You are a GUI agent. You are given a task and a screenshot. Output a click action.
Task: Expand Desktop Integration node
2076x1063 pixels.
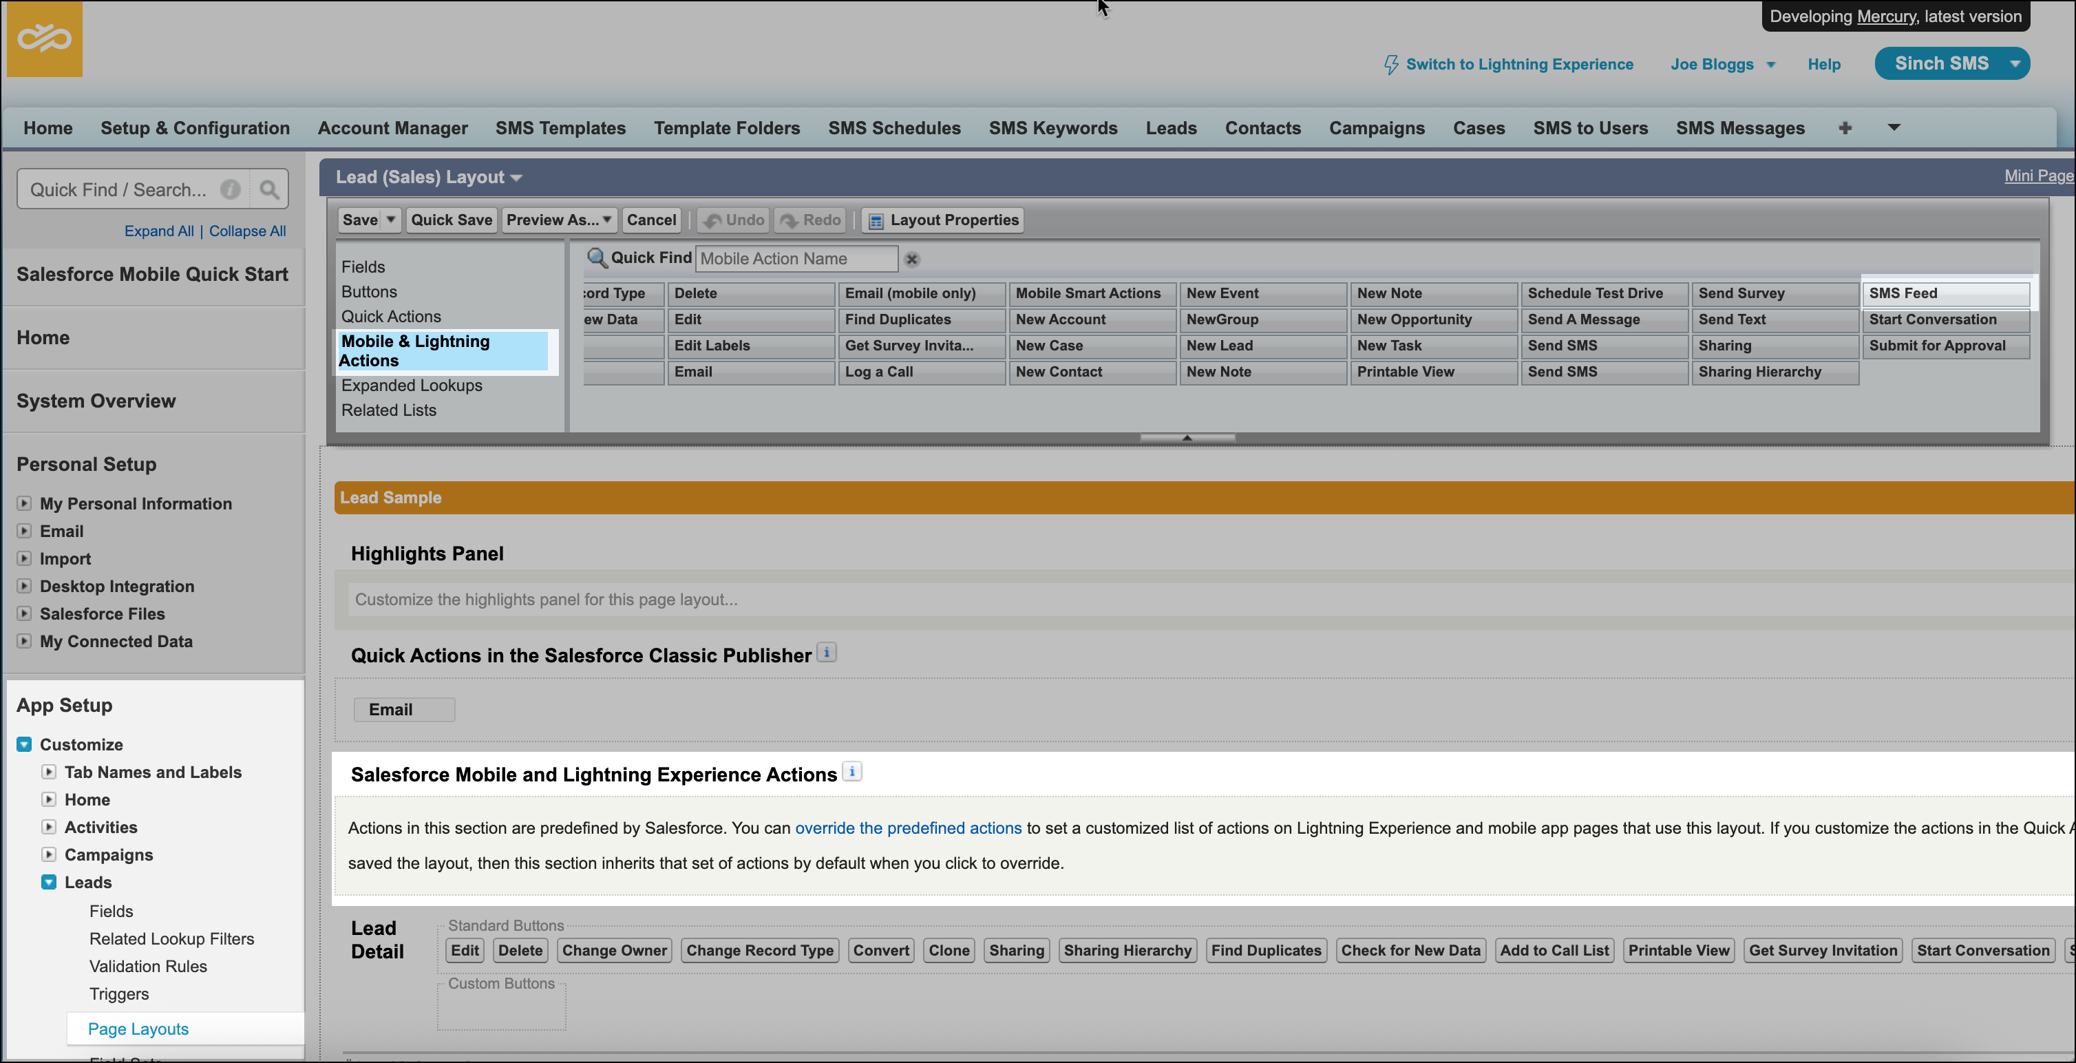(x=24, y=586)
